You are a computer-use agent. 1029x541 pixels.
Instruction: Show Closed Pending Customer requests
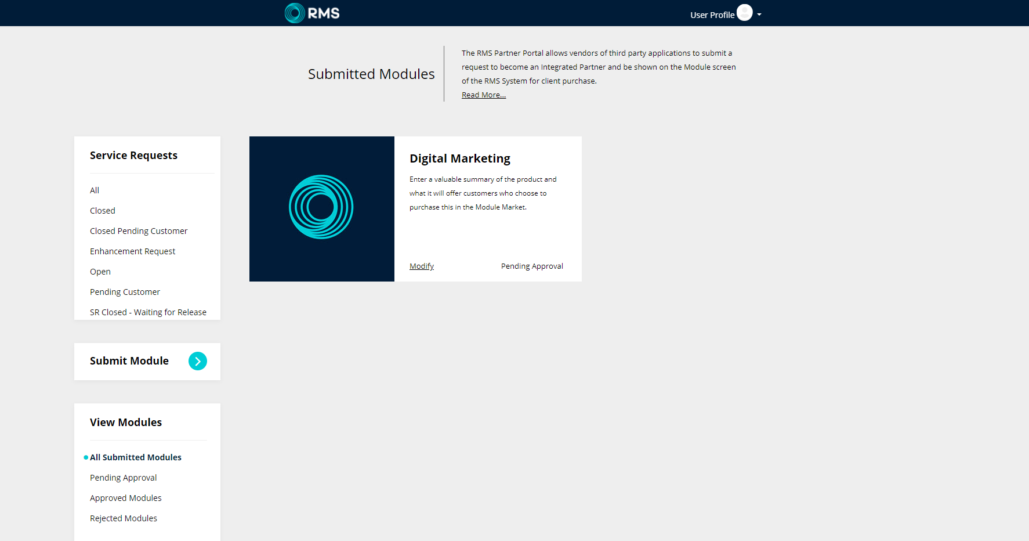coord(139,231)
